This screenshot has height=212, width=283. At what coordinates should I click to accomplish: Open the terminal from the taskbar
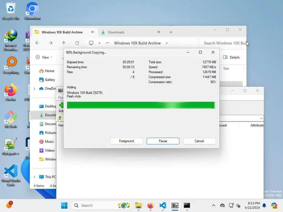tap(187, 205)
